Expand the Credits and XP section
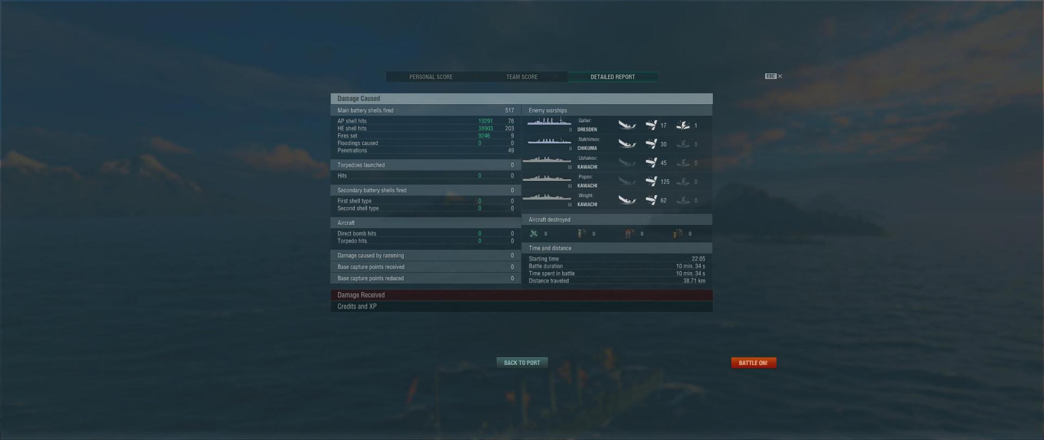This screenshot has height=440, width=1044. (521, 306)
